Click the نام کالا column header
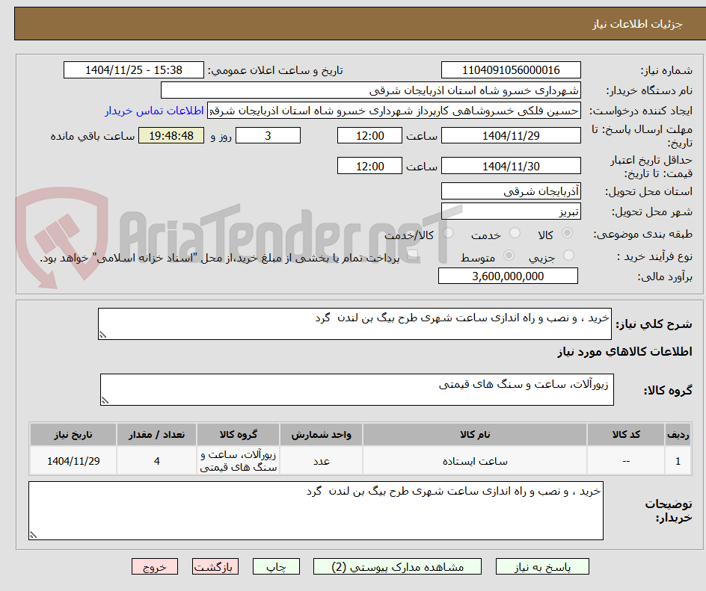Screen dimensions: 706x591 [x=475, y=435]
